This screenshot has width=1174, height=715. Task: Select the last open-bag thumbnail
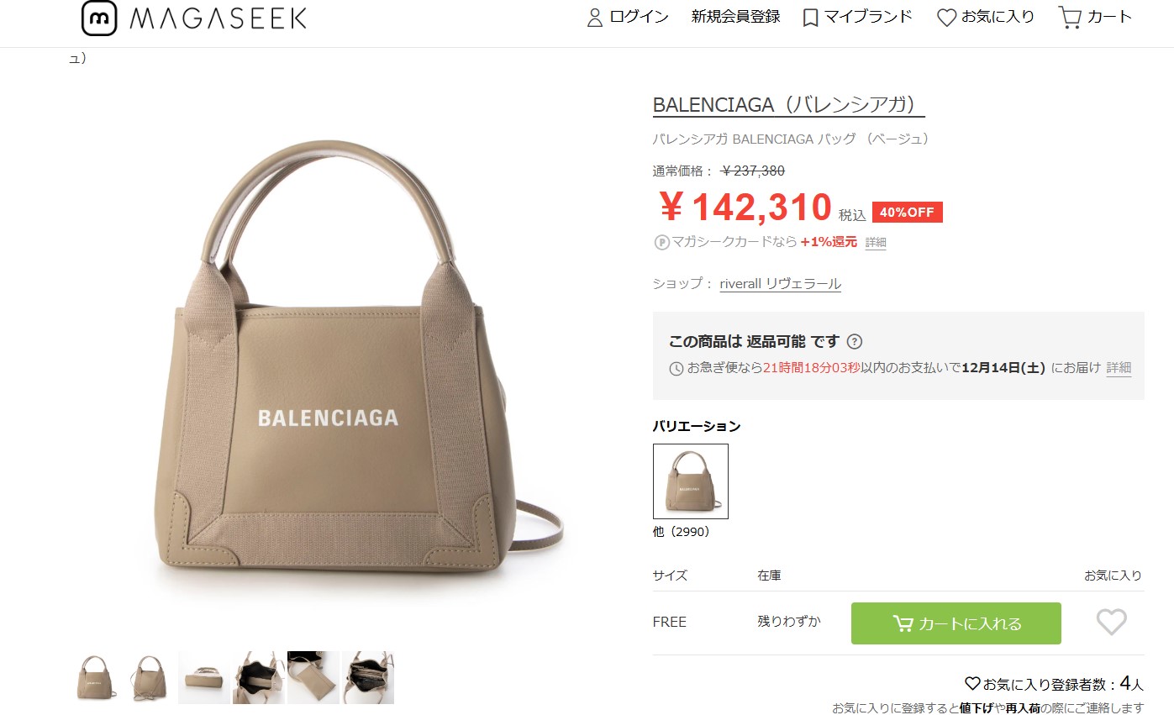coord(368,677)
